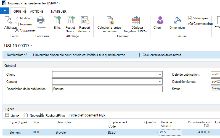Expand the Contact dropdown arrow

(x=160, y=82)
